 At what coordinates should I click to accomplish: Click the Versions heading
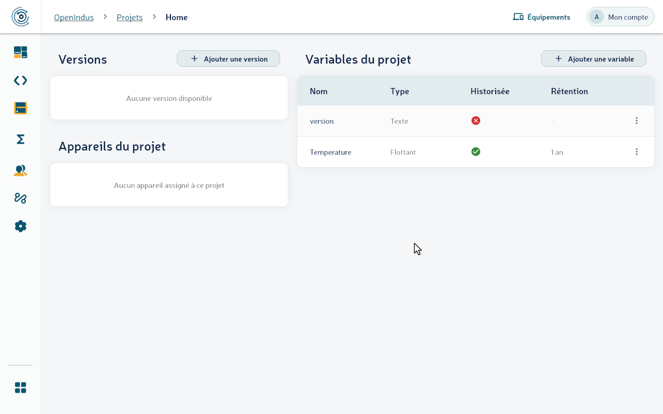(x=82, y=59)
